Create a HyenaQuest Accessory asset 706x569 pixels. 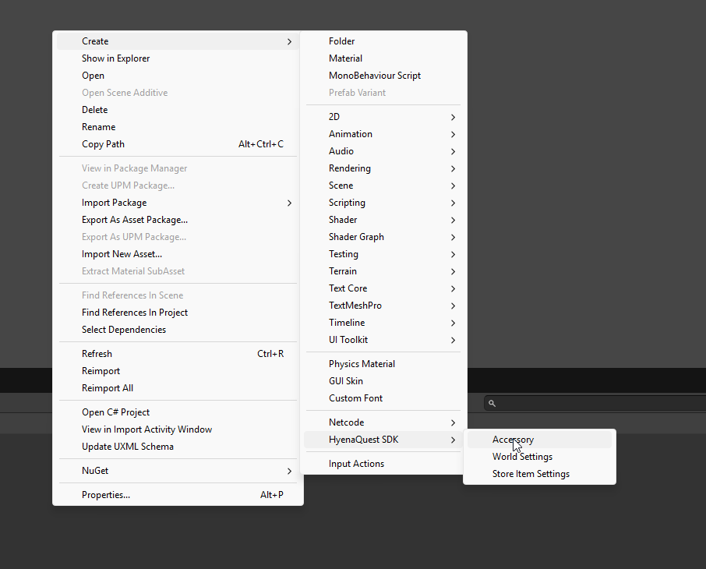click(x=539, y=440)
